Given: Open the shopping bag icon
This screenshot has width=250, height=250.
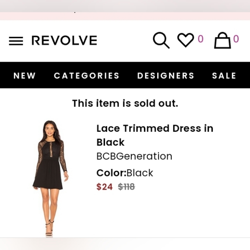Looking at the screenshot, I should click(x=222, y=40).
